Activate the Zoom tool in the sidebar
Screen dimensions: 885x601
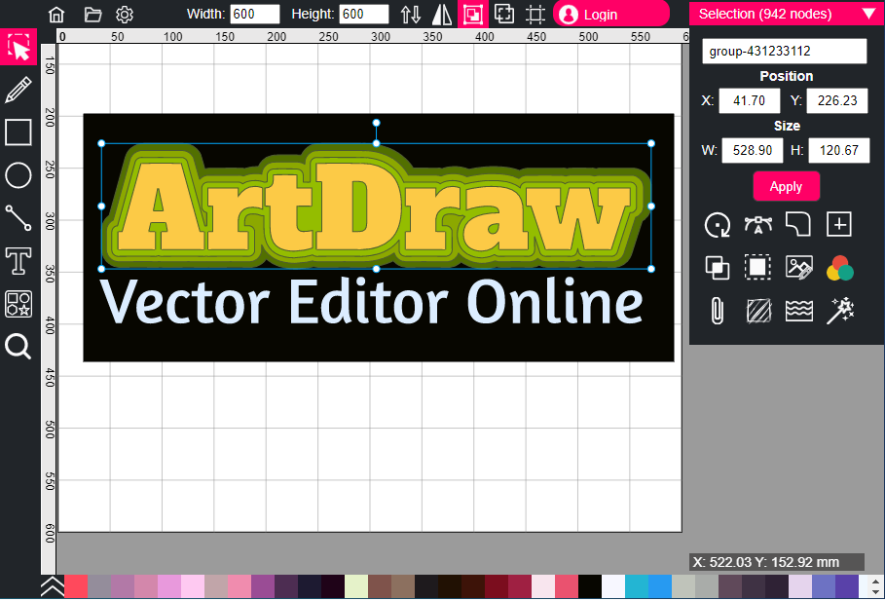click(x=18, y=347)
